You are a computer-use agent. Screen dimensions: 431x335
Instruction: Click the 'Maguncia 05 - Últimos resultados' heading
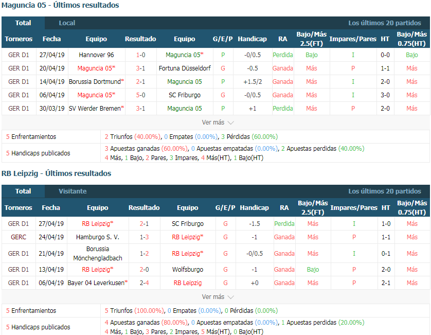[60, 5]
